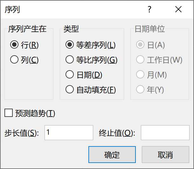Select 等差序列(L) linear series type

point(69,45)
